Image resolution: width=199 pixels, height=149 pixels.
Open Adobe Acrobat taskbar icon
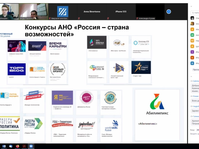pyautogui.click(x=24, y=146)
